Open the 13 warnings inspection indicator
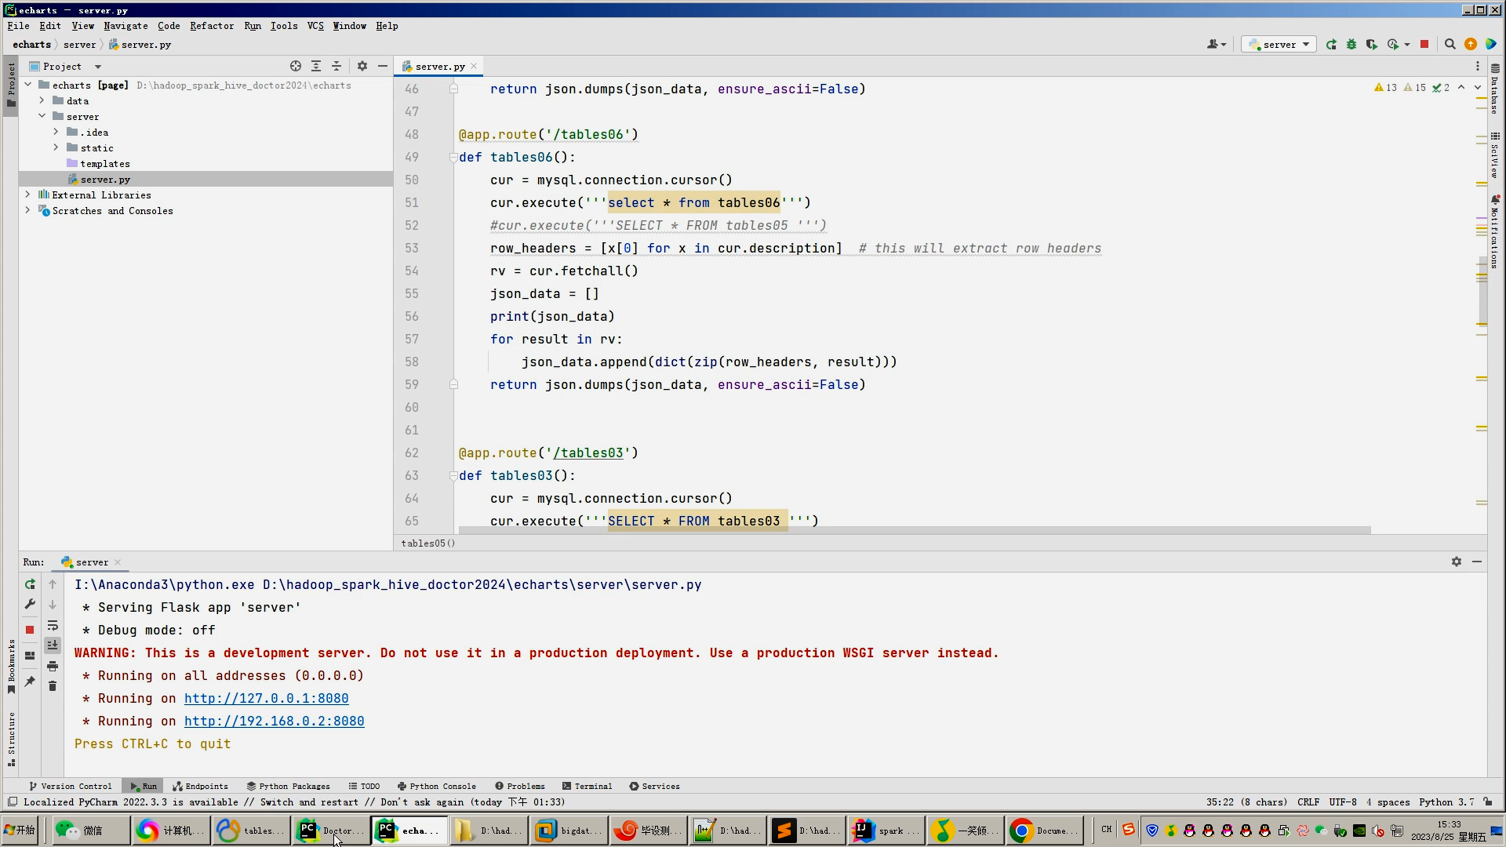The image size is (1506, 847). [x=1385, y=88]
